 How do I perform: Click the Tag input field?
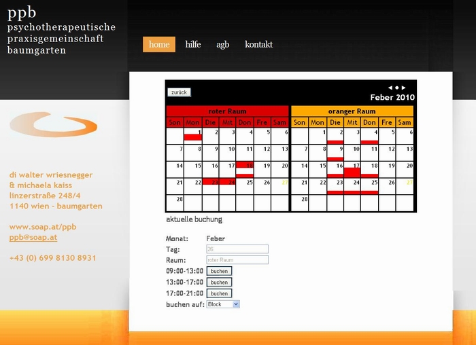237,249
